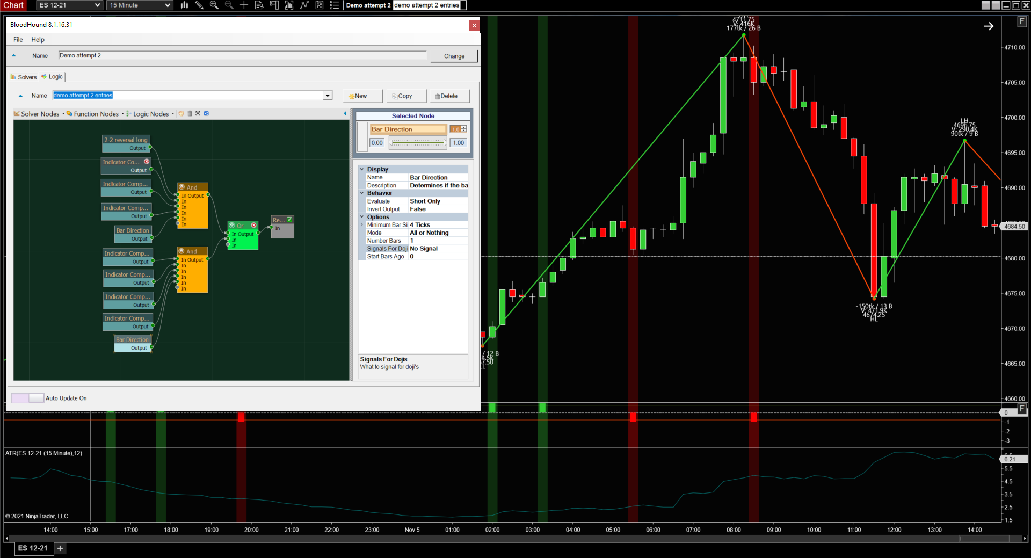Click the Selected Node color swatch

[362, 137]
